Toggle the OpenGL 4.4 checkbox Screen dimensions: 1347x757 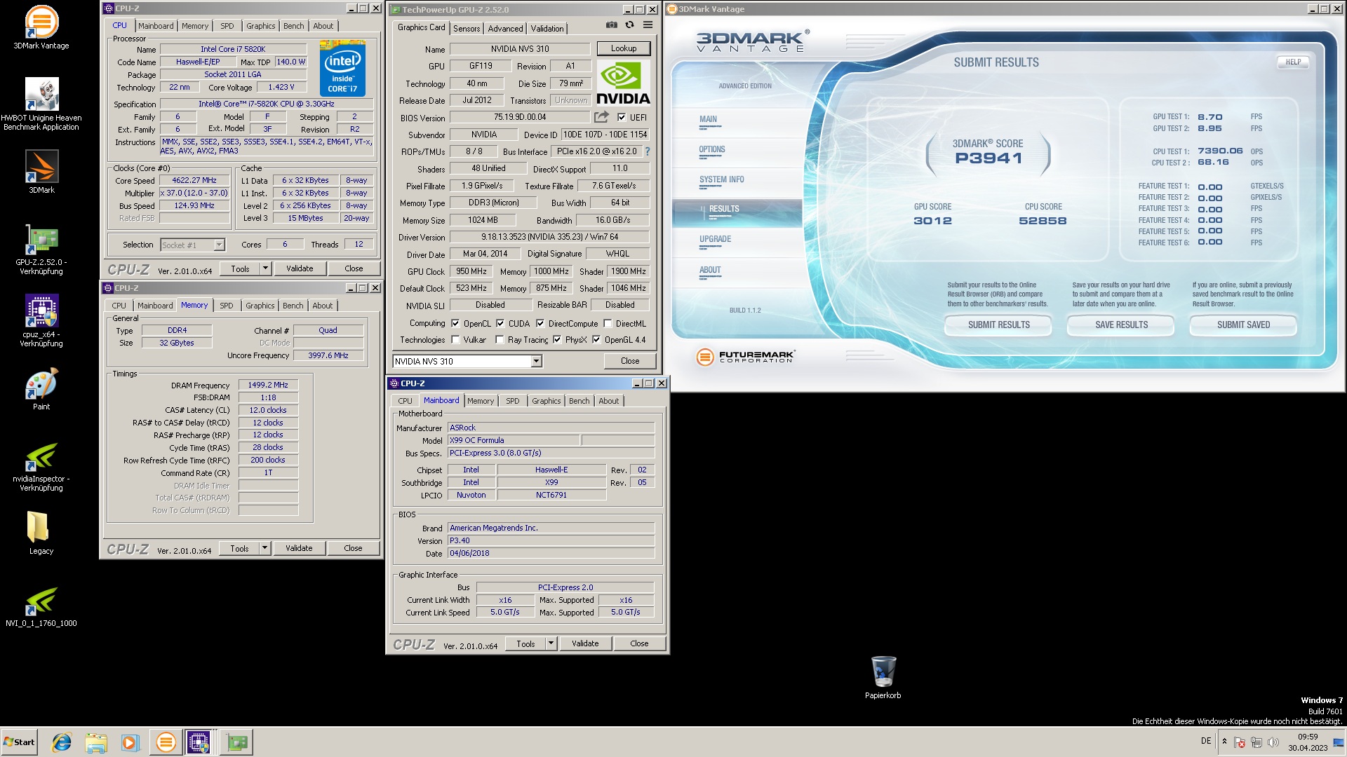pyautogui.click(x=596, y=340)
